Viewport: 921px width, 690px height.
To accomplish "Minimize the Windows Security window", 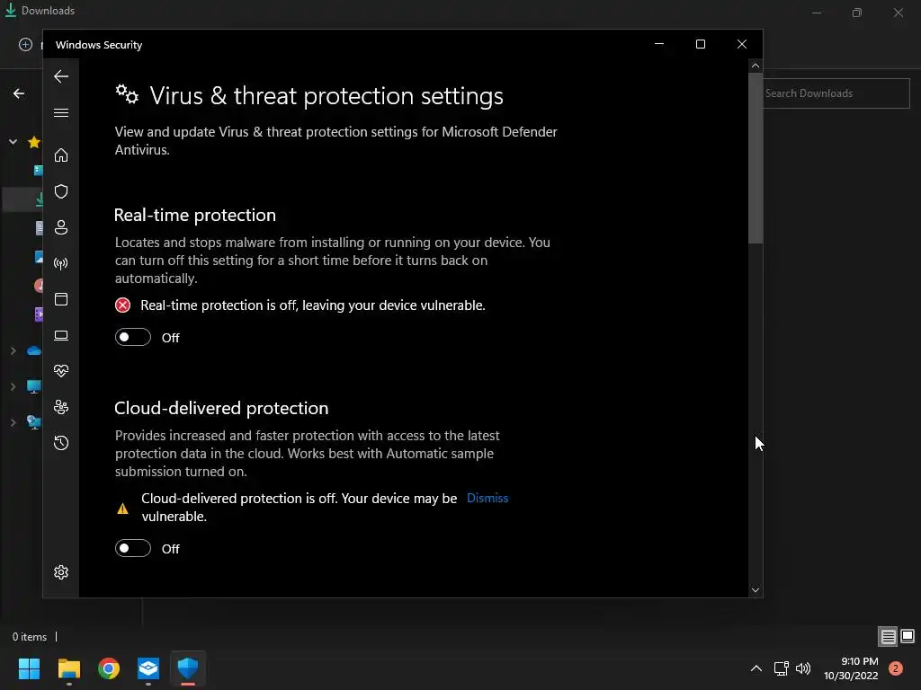I will click(659, 44).
